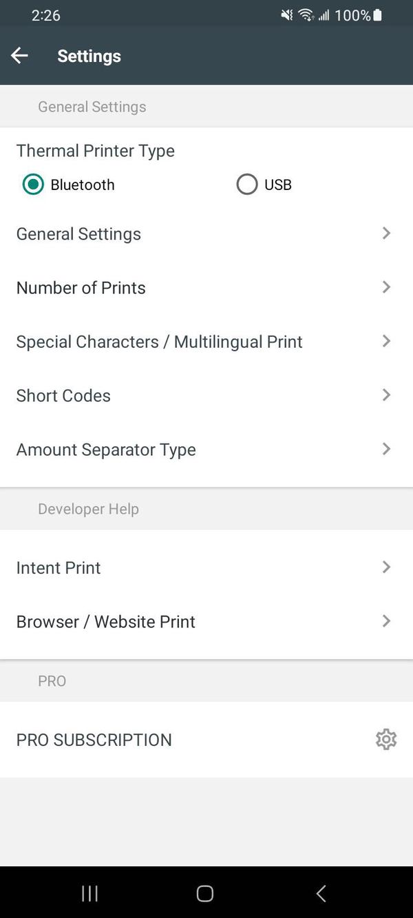
Task: Click the clock showing 2:26
Action: point(45,14)
